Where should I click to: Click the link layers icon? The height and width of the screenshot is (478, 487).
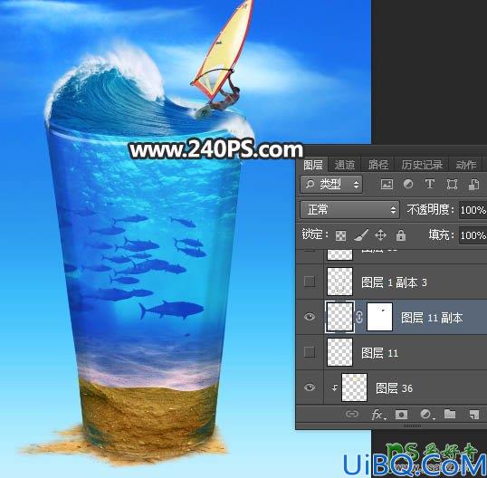pos(352,414)
